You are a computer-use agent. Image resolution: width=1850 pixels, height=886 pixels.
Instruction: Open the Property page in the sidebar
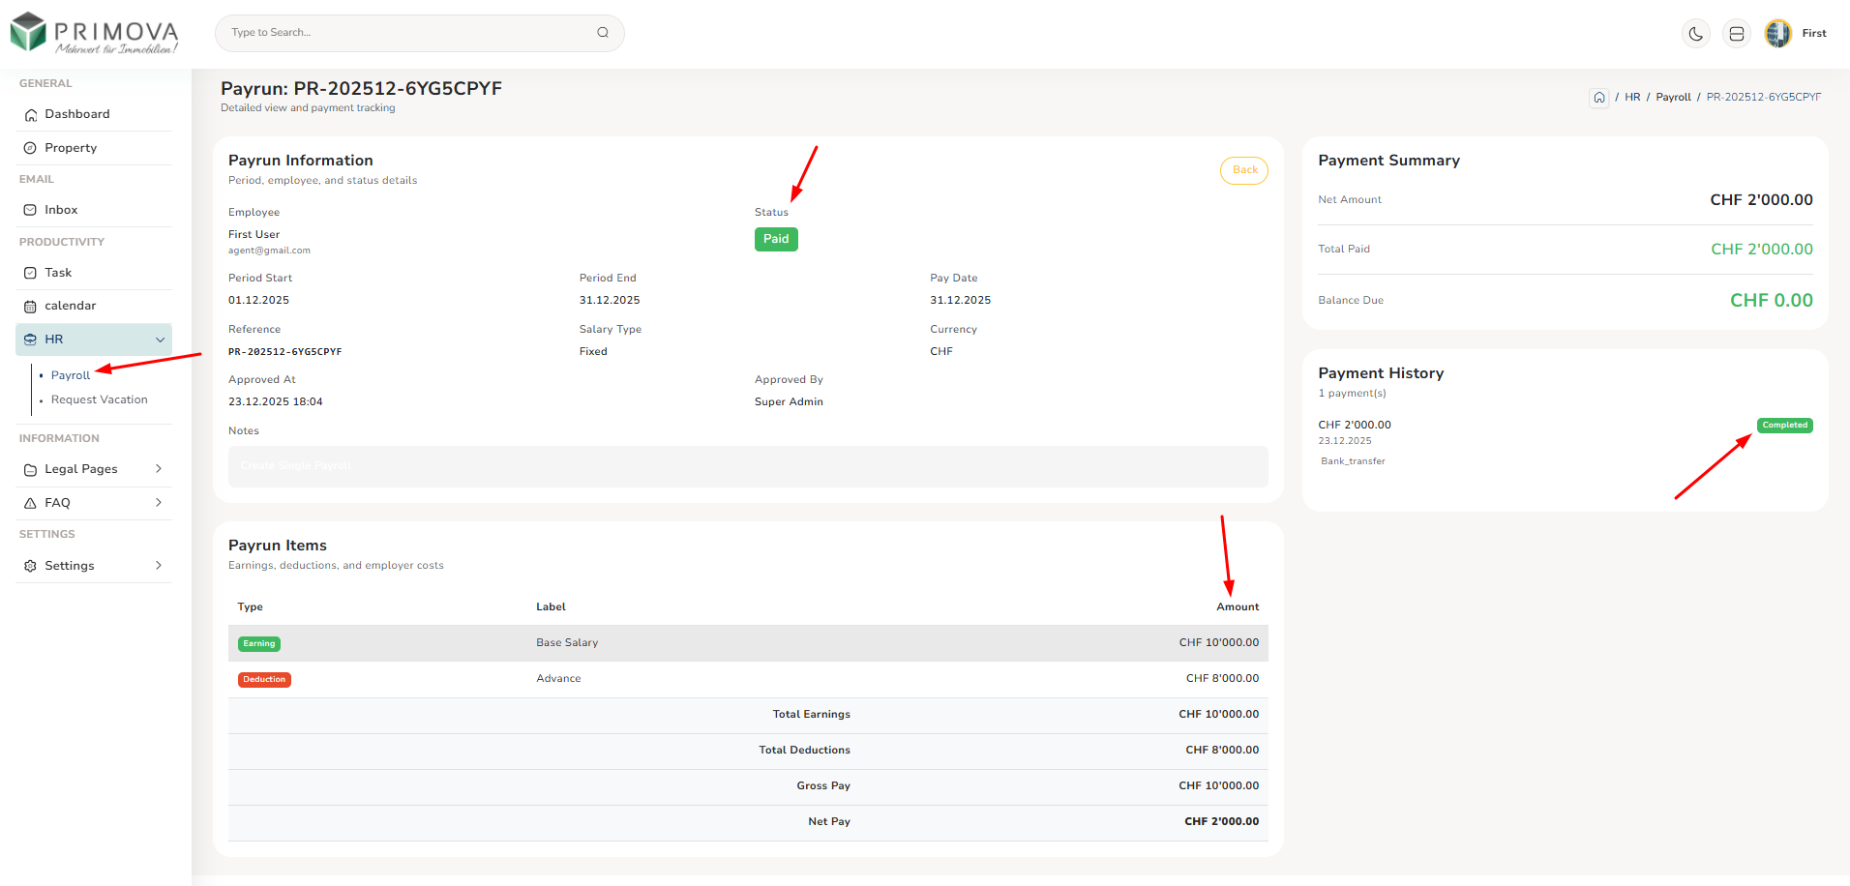[x=71, y=148]
